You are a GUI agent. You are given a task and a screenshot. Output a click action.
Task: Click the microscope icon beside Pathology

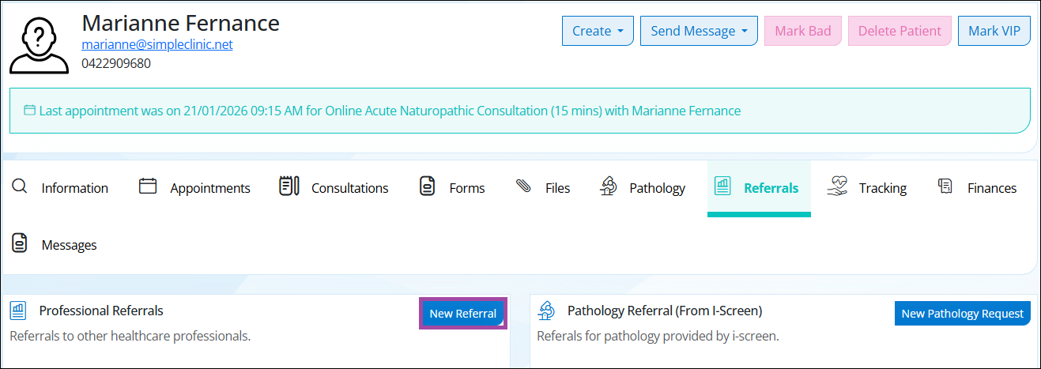coord(609,186)
